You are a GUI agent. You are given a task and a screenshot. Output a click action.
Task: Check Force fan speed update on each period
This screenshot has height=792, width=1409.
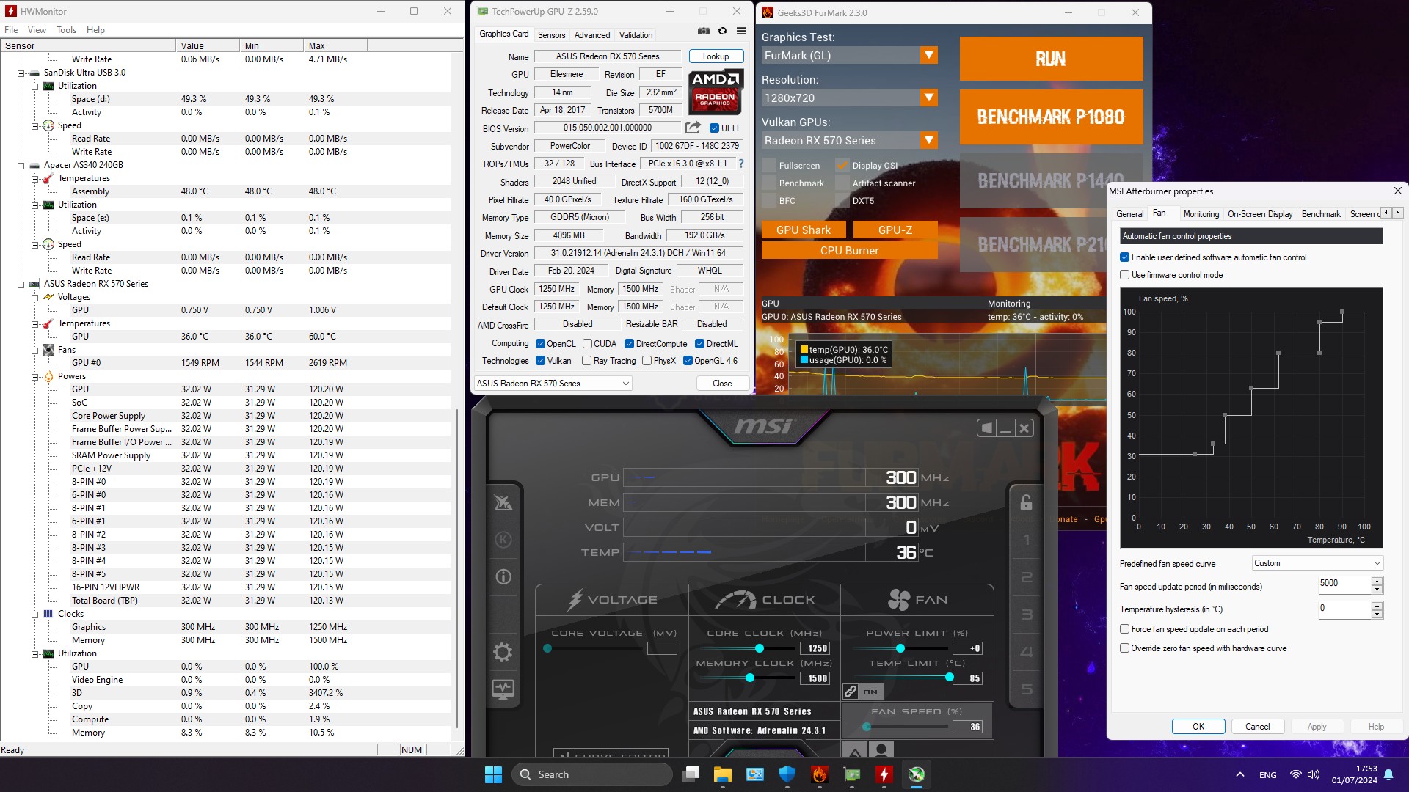pyautogui.click(x=1124, y=629)
